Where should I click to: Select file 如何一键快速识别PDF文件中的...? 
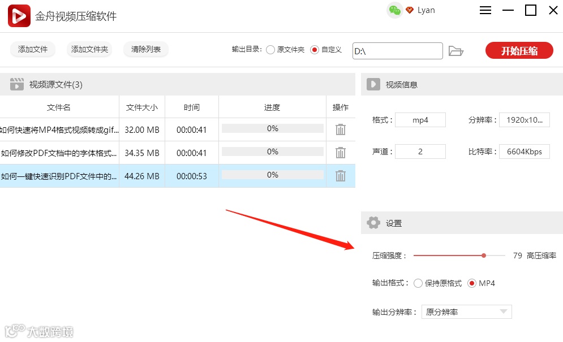59,176
